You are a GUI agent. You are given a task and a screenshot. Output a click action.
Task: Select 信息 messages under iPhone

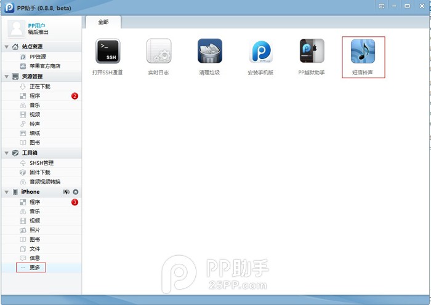coord(41,258)
